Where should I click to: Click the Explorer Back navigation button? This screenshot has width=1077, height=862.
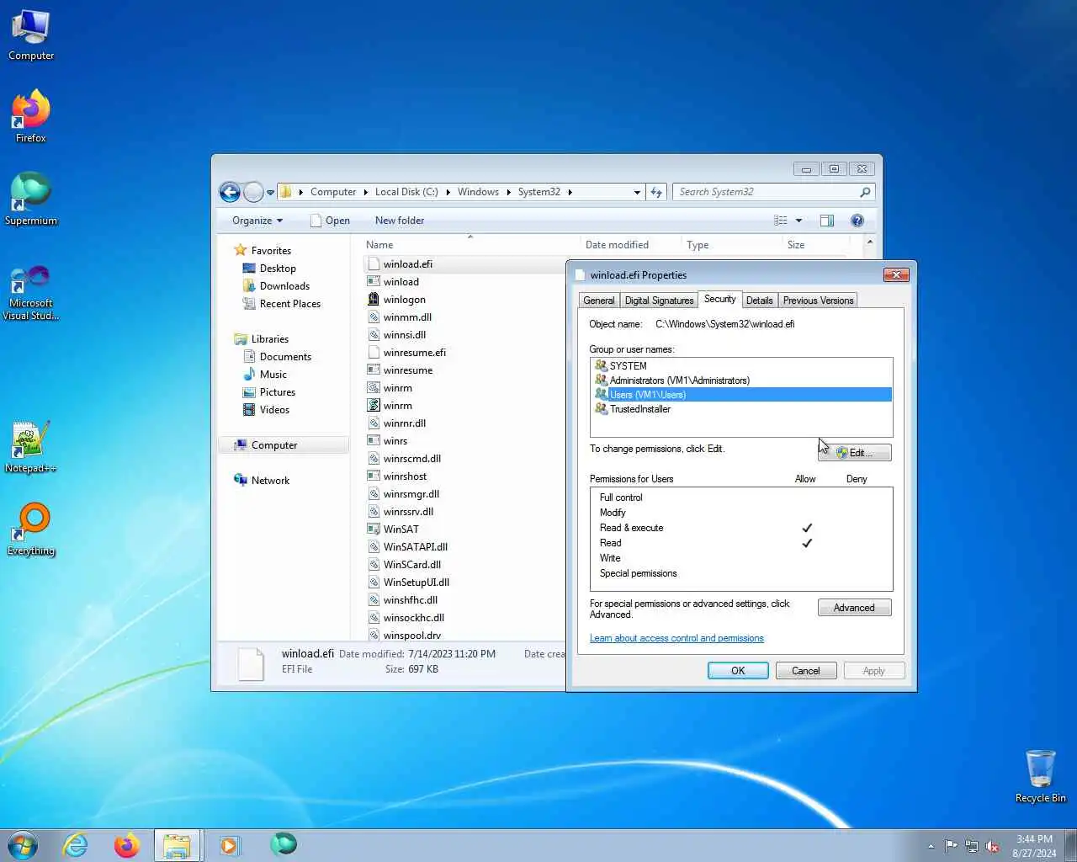click(230, 192)
